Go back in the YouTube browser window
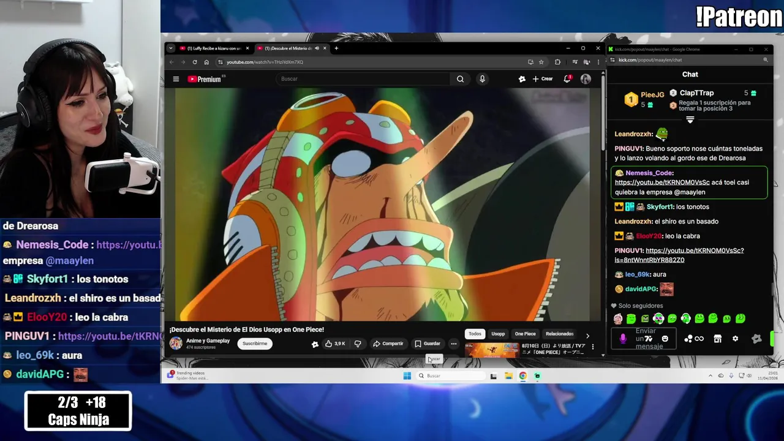The width and height of the screenshot is (784, 441). [171, 62]
